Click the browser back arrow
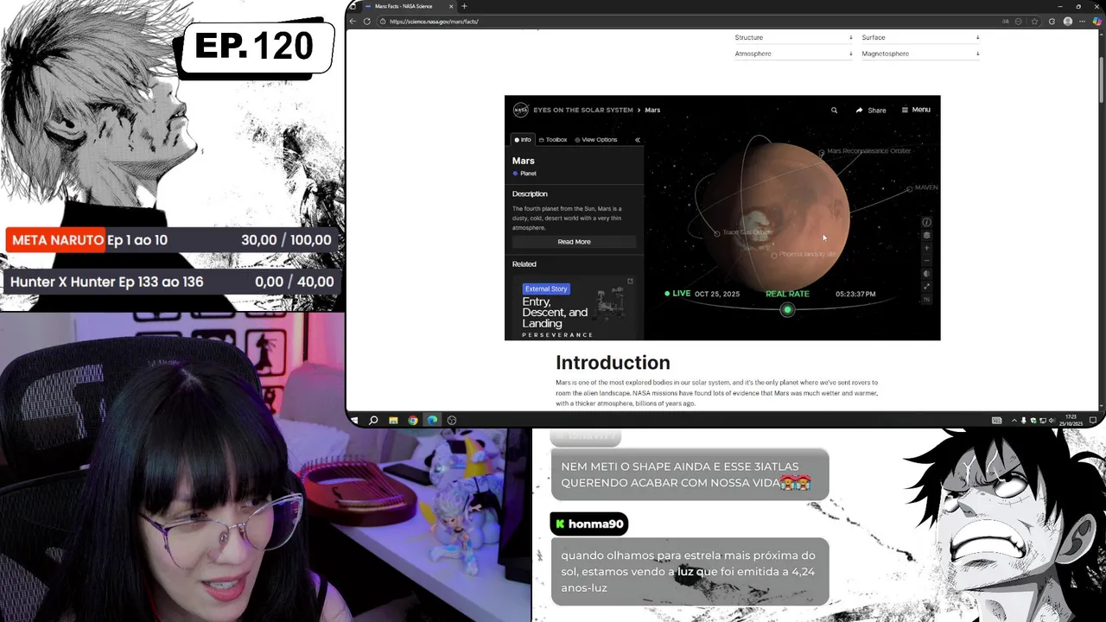Screen dimensions: 1106x622 (353, 22)
